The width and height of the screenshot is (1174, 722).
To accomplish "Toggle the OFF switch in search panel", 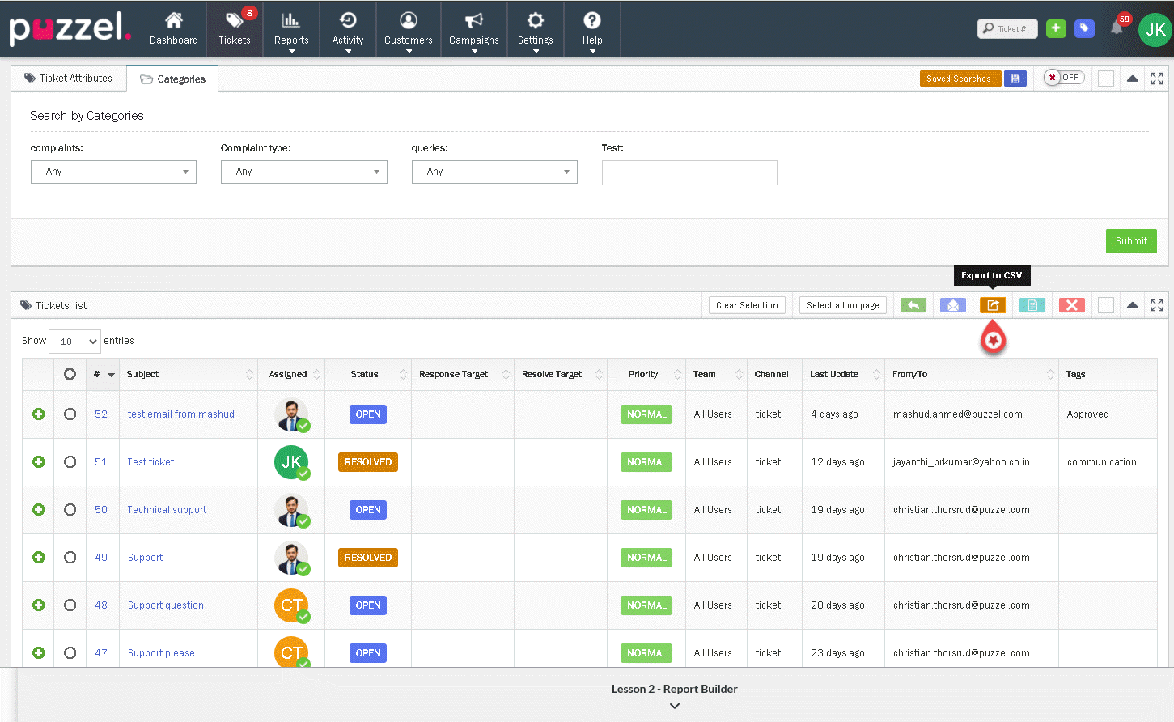I will click(1063, 78).
